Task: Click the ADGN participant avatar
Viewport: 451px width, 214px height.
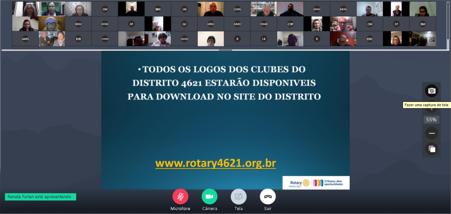Action: (x=184, y=39)
